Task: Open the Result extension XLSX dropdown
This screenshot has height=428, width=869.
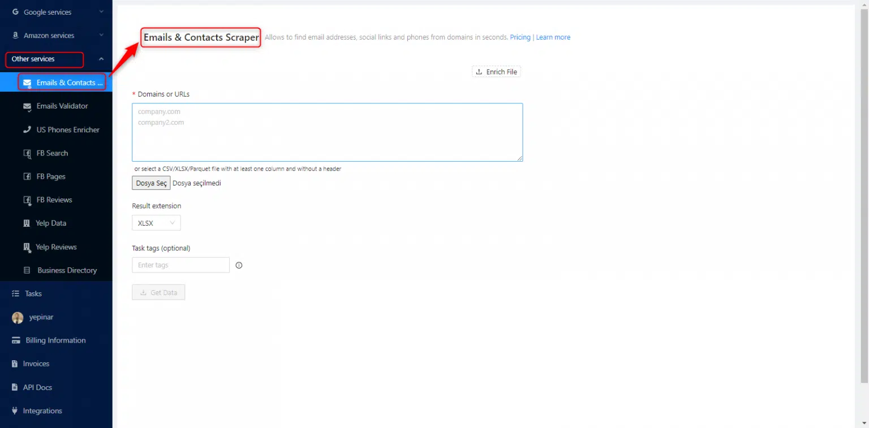Action: pyautogui.click(x=156, y=223)
